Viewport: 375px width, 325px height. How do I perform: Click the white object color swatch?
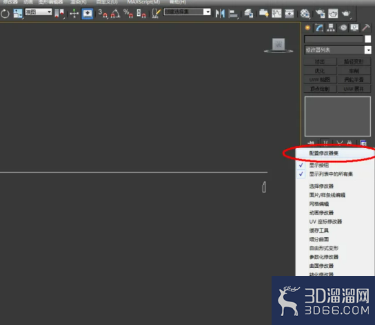tap(368, 39)
